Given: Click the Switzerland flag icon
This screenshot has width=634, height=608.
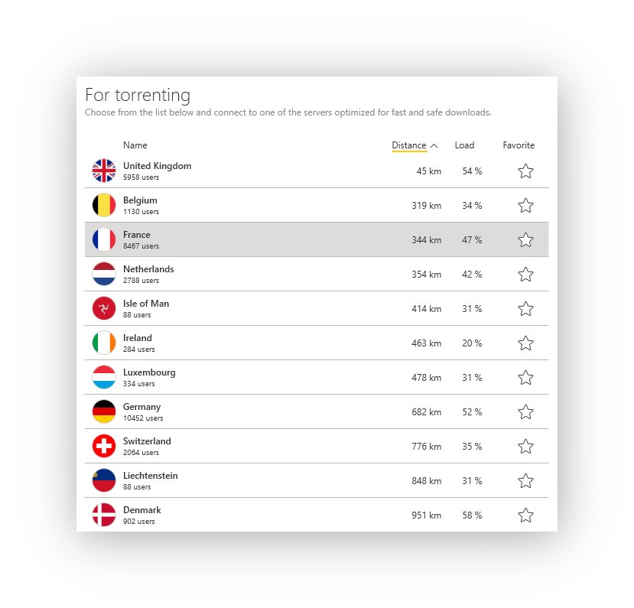Looking at the screenshot, I should point(104,446).
